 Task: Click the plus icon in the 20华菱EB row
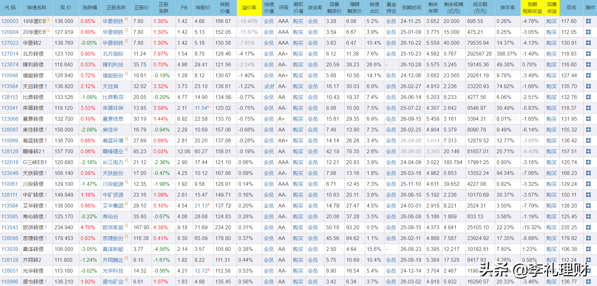[588, 32]
